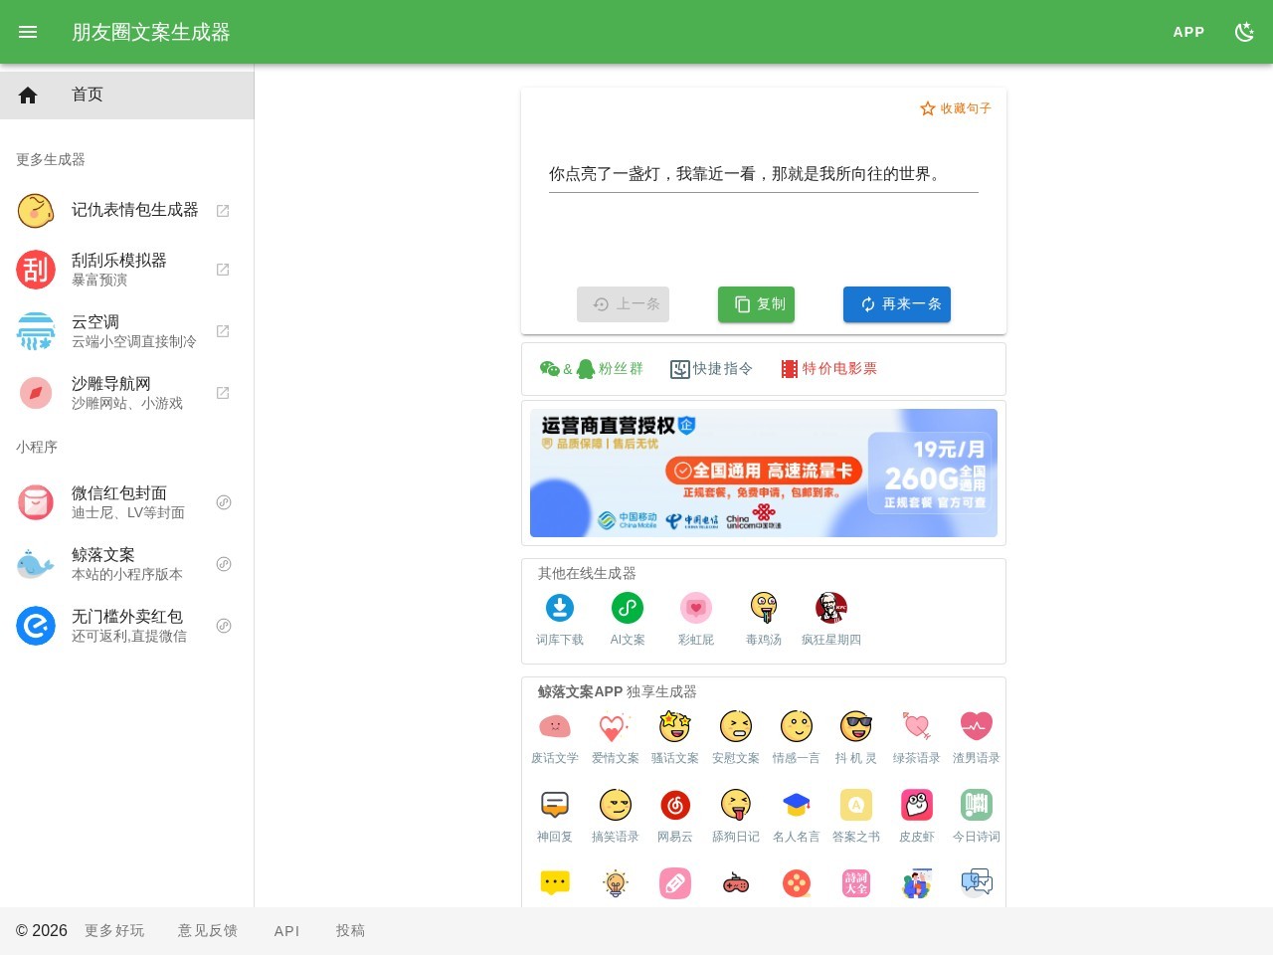Open 名人名言 generator

797,817
